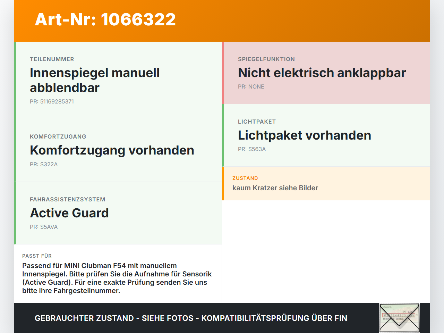Click the PR: S322A code
The image size is (444, 333).
tap(44, 165)
